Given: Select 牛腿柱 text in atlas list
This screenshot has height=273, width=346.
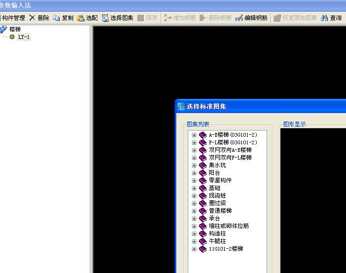Looking at the screenshot, I should coord(217,241).
